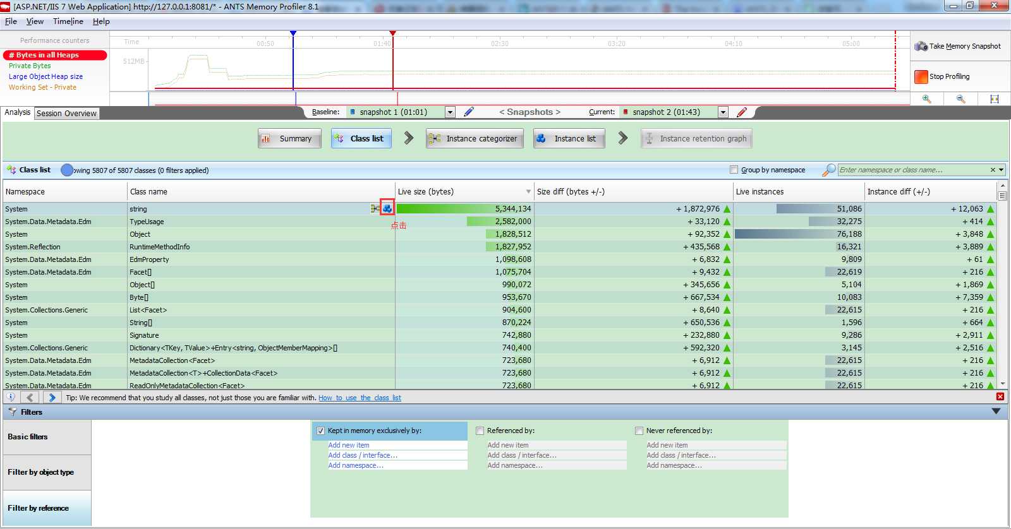Open the Instance categorizer view
Image resolution: width=1011 pixels, height=529 pixels.
475,139
